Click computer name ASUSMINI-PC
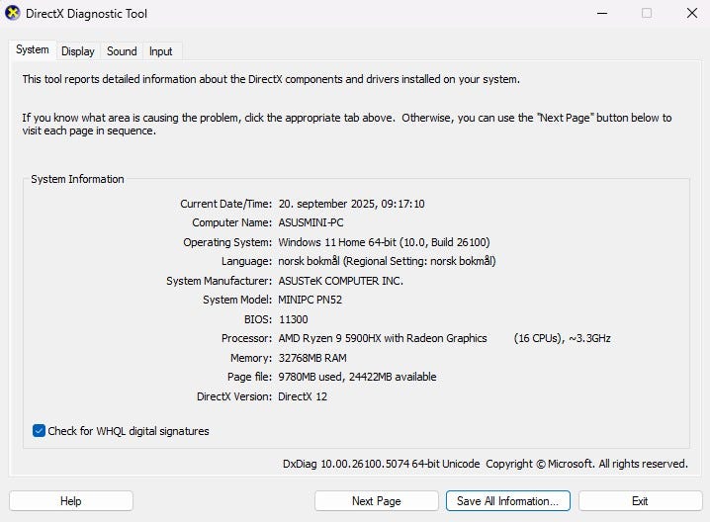The width and height of the screenshot is (710, 522). (311, 222)
